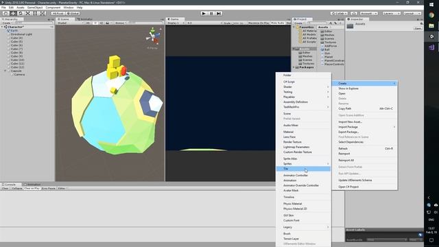The width and height of the screenshot is (439, 247).
Task: Select the Scale tool in the toolbar
Action: click(x=27, y=14)
